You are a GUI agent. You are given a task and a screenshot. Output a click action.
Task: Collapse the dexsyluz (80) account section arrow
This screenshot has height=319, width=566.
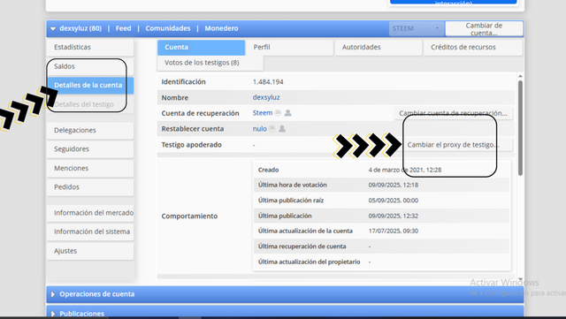click(x=53, y=28)
